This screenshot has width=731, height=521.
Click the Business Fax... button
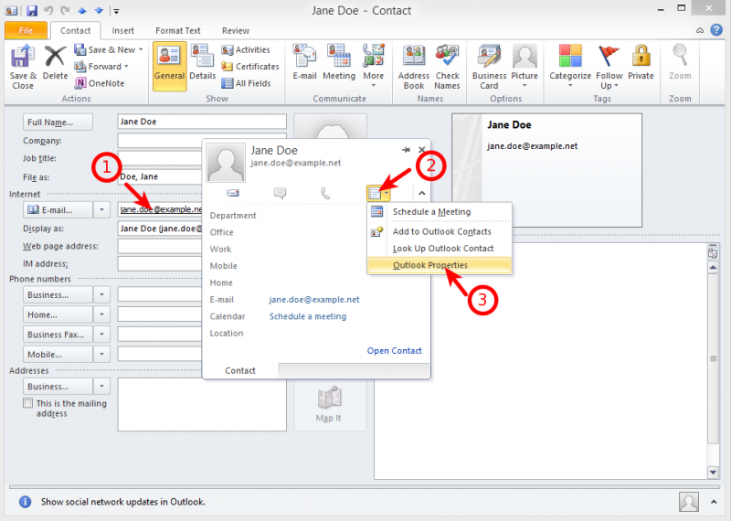coord(58,335)
